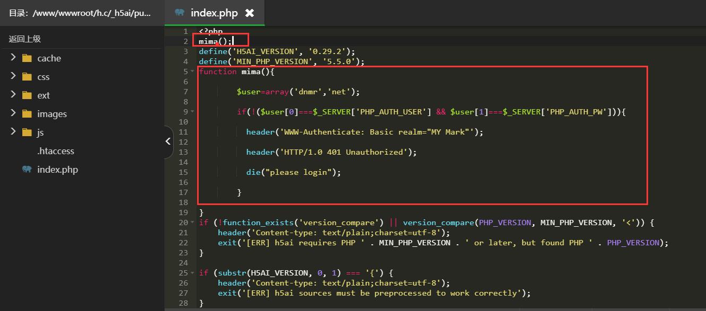The width and height of the screenshot is (706, 311).
Task: Click the css folder icon
Action: pos(27,77)
